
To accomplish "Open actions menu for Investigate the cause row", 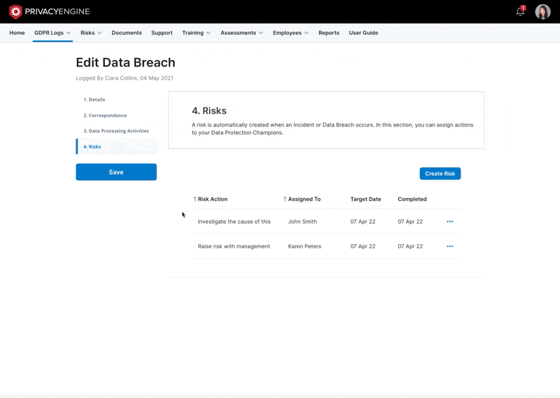I will coord(449,222).
